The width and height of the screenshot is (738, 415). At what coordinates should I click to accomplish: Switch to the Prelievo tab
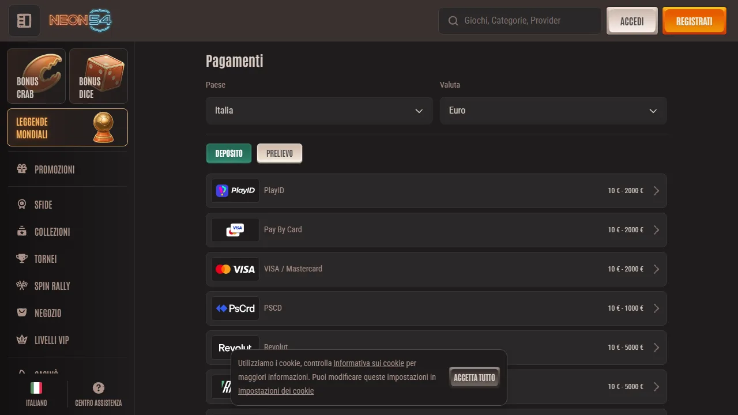tap(280, 153)
